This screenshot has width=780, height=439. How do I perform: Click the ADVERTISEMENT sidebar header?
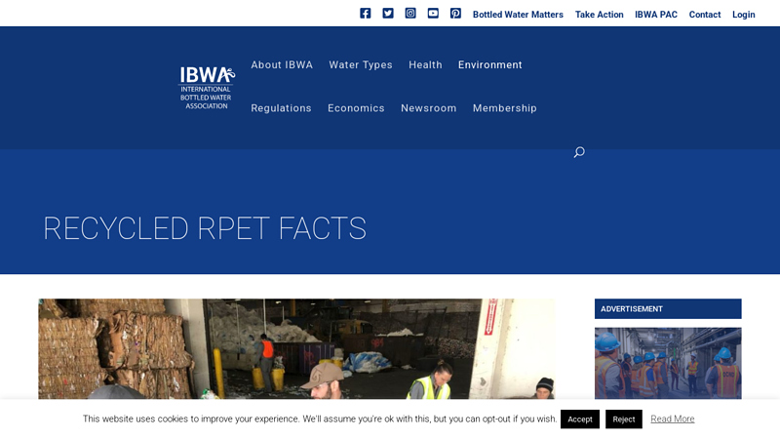(x=668, y=308)
